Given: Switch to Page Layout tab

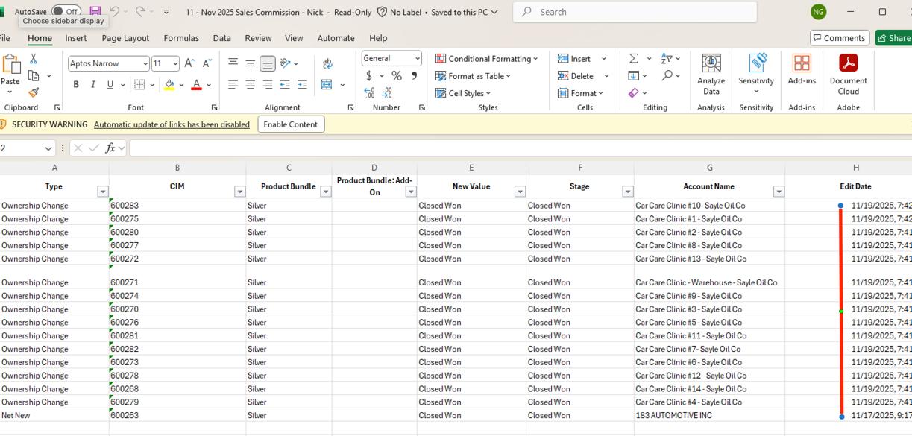Looking at the screenshot, I should click(x=125, y=38).
